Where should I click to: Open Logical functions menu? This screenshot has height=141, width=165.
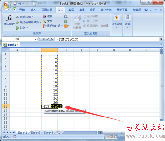coord(49,16)
